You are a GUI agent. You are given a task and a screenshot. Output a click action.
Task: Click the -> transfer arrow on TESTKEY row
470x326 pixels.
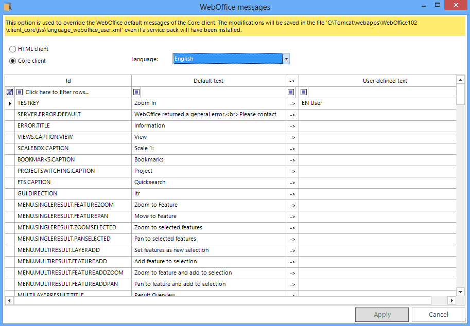pos(291,103)
